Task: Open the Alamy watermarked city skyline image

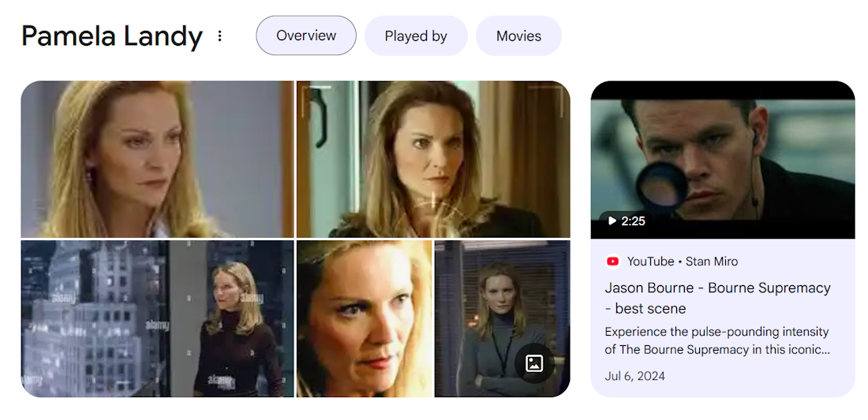Action: tap(157, 318)
